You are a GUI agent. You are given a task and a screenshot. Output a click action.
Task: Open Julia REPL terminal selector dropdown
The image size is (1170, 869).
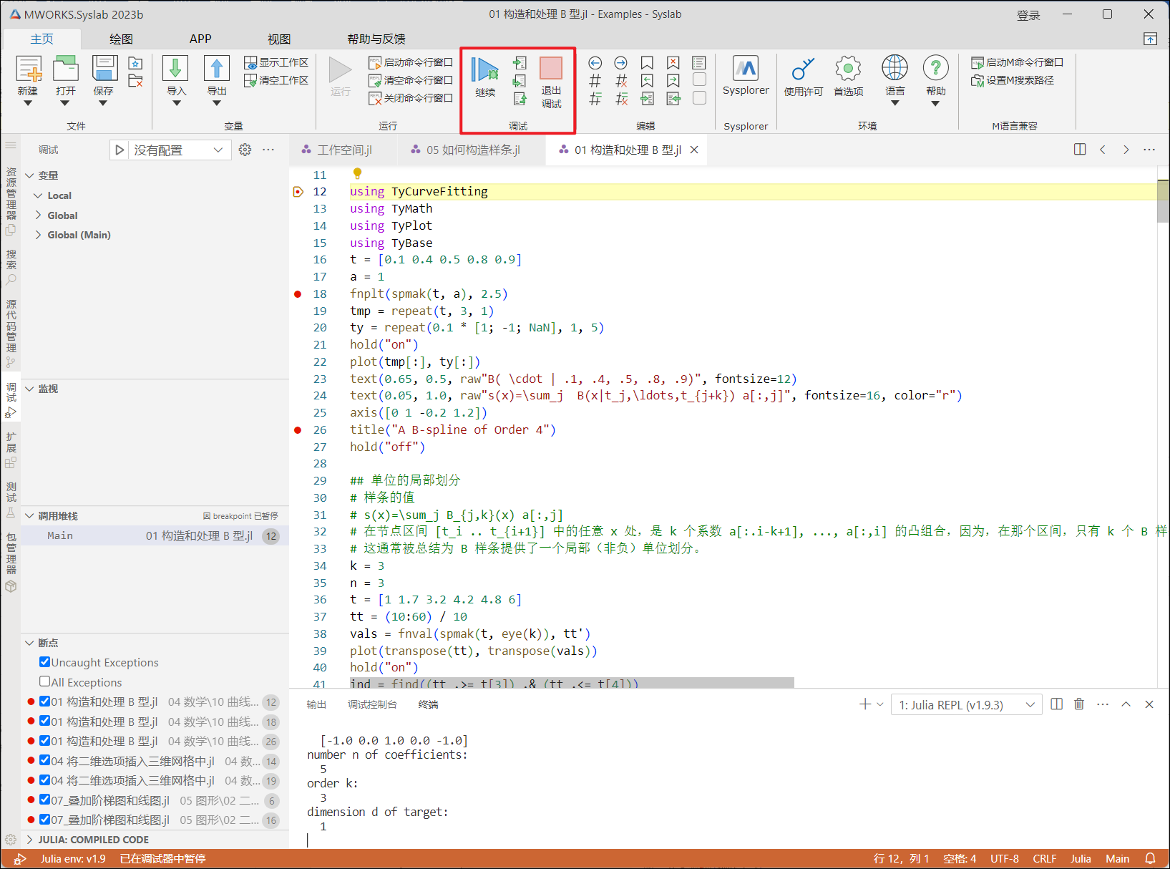pos(966,705)
